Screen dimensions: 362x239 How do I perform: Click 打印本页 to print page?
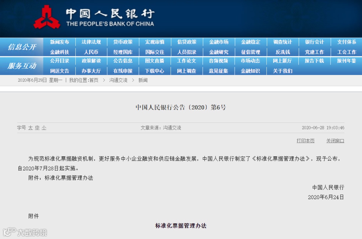[x=305, y=141]
